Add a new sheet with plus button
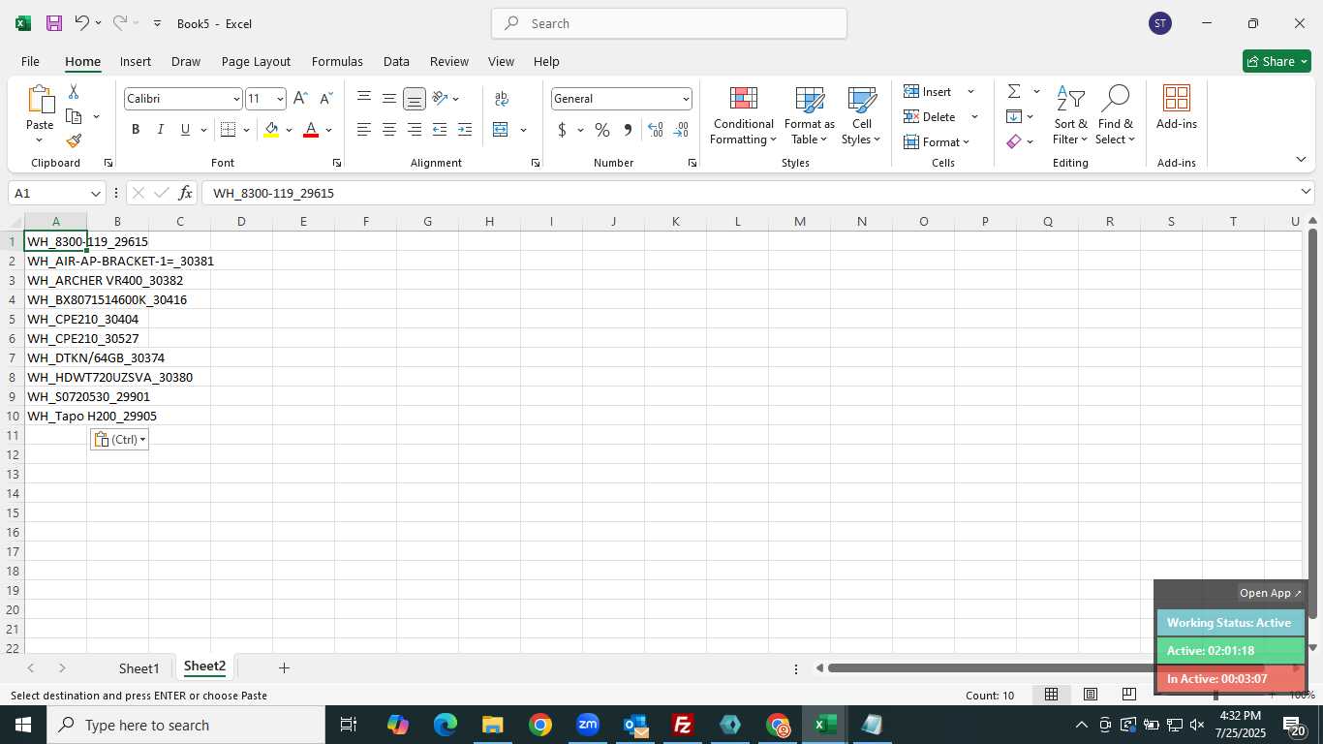 click(284, 668)
